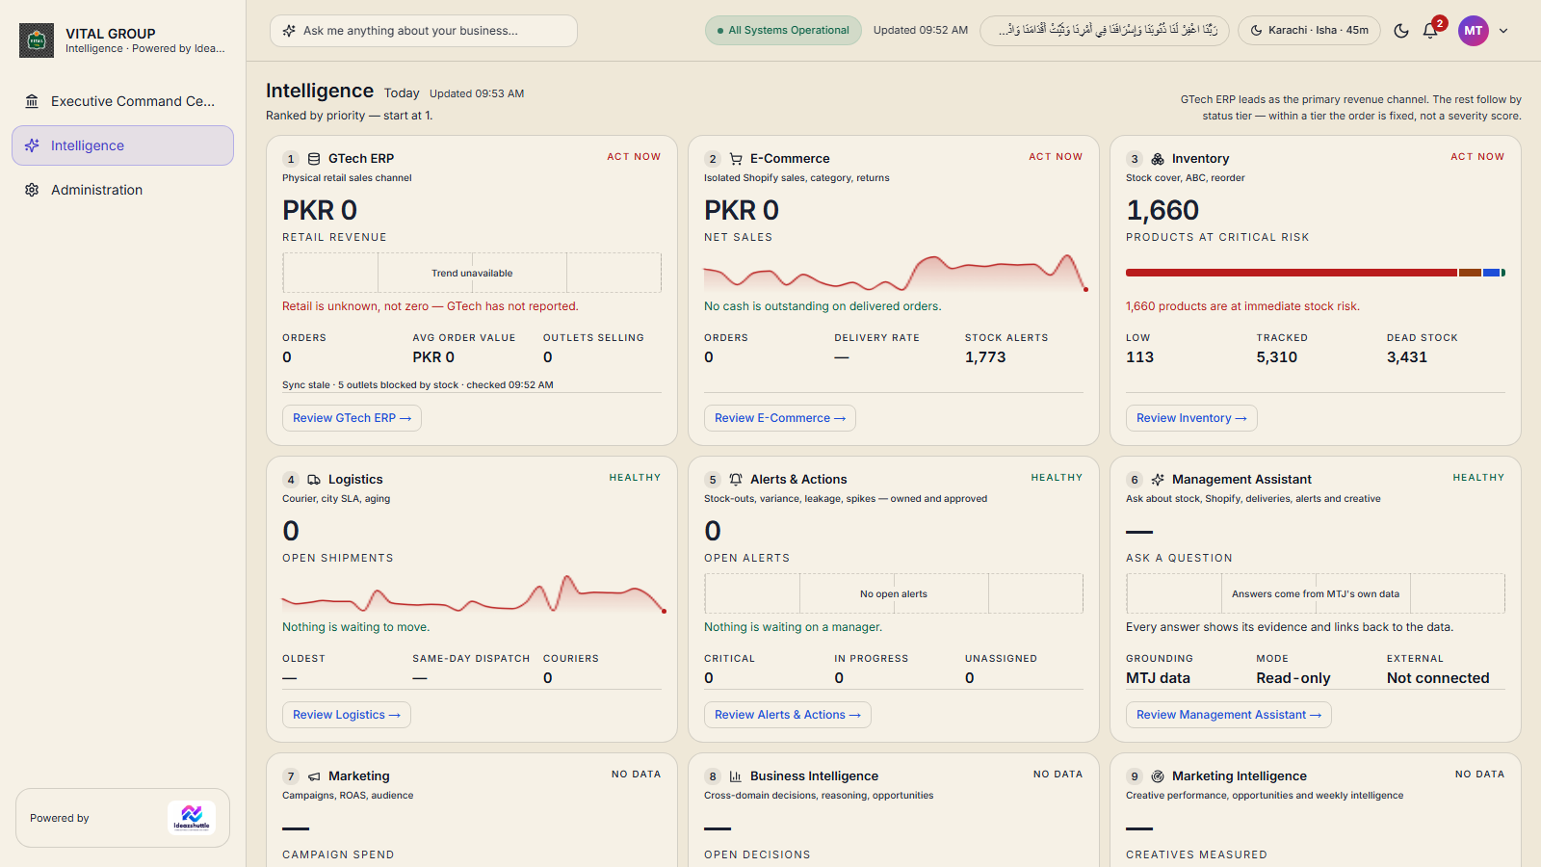Click the Ideashuttle Powered by logo
The width and height of the screenshot is (1541, 867).
coord(192,818)
